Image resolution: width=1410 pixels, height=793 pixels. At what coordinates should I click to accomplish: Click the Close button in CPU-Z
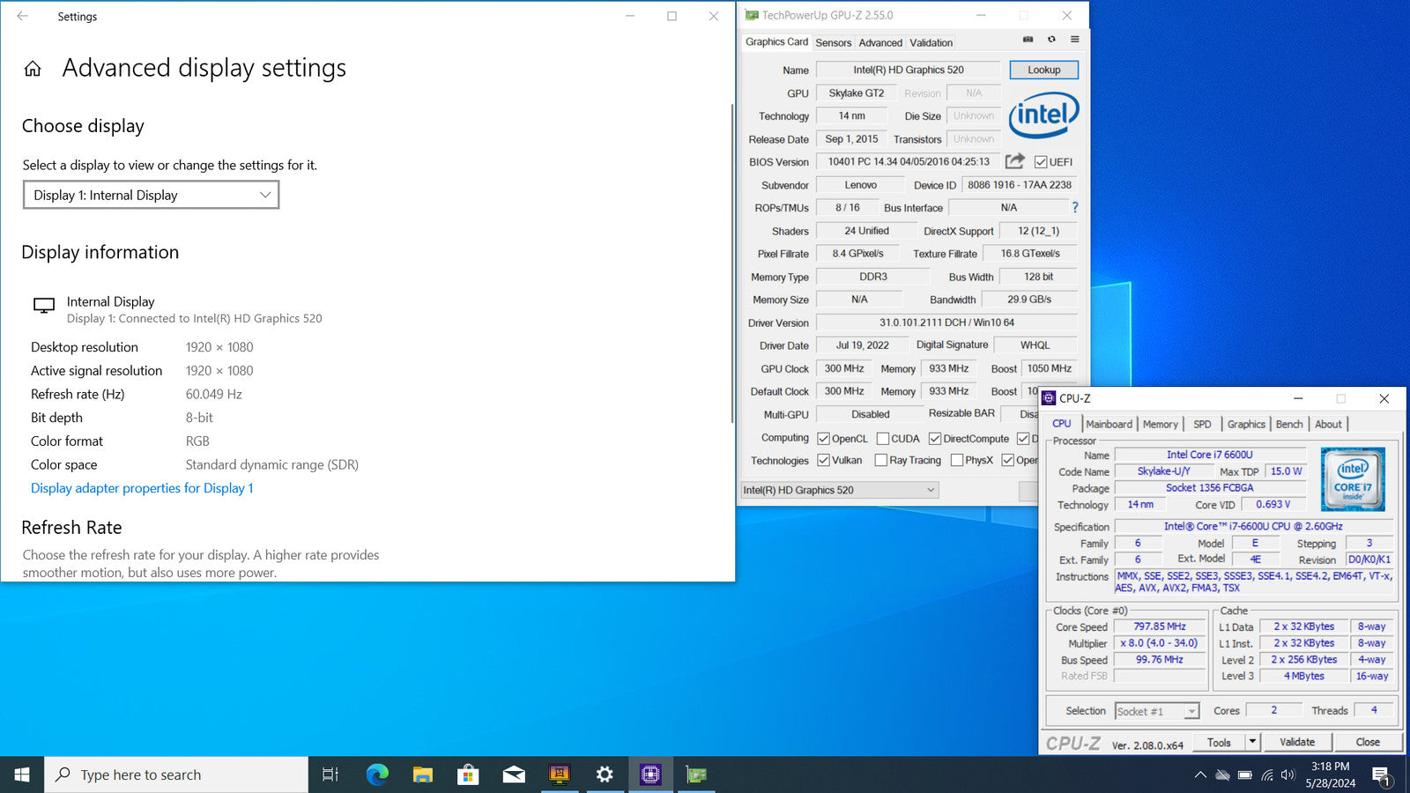(x=1368, y=742)
